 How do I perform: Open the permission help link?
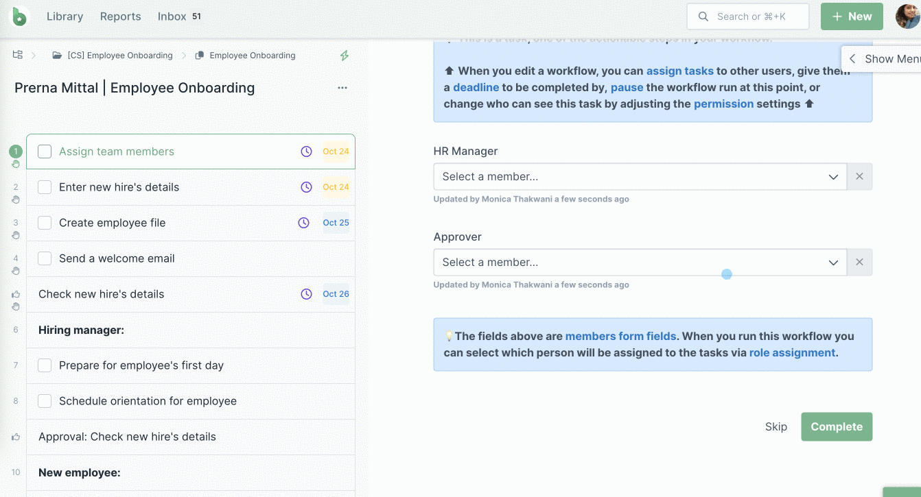click(723, 104)
